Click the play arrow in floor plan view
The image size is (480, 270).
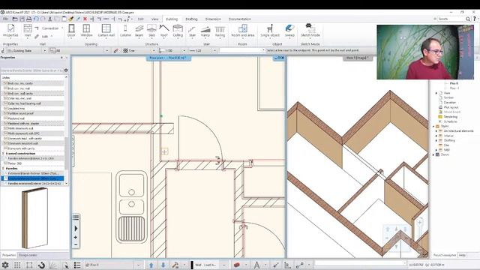(76, 228)
